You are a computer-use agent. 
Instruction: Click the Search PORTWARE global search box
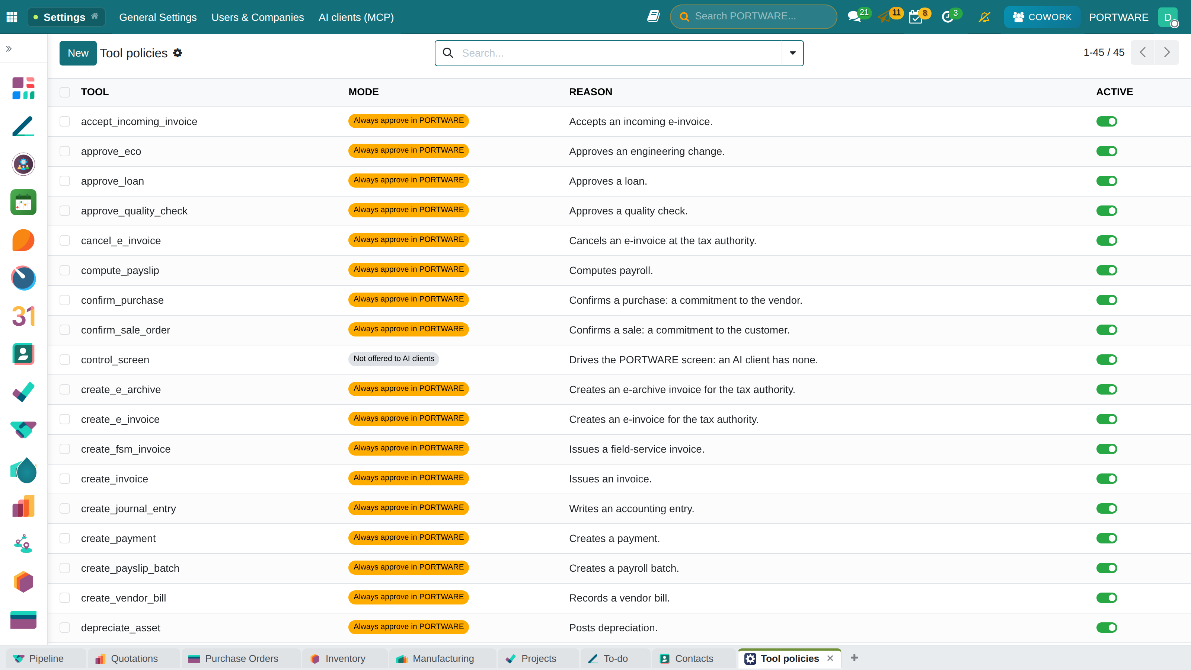753,17
